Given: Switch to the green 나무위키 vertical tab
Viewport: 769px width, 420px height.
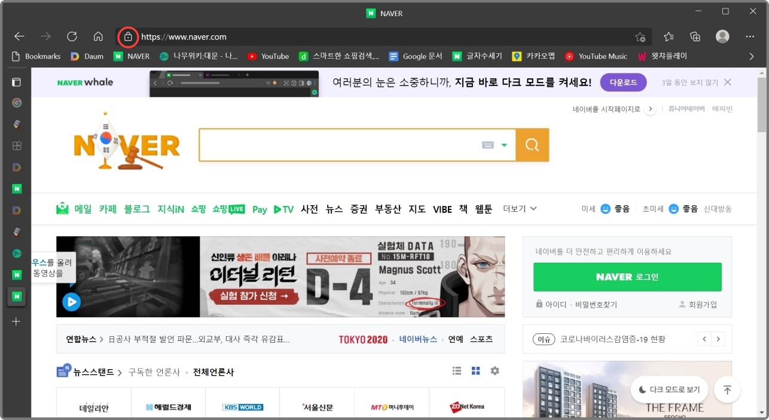Looking at the screenshot, I should (x=17, y=254).
